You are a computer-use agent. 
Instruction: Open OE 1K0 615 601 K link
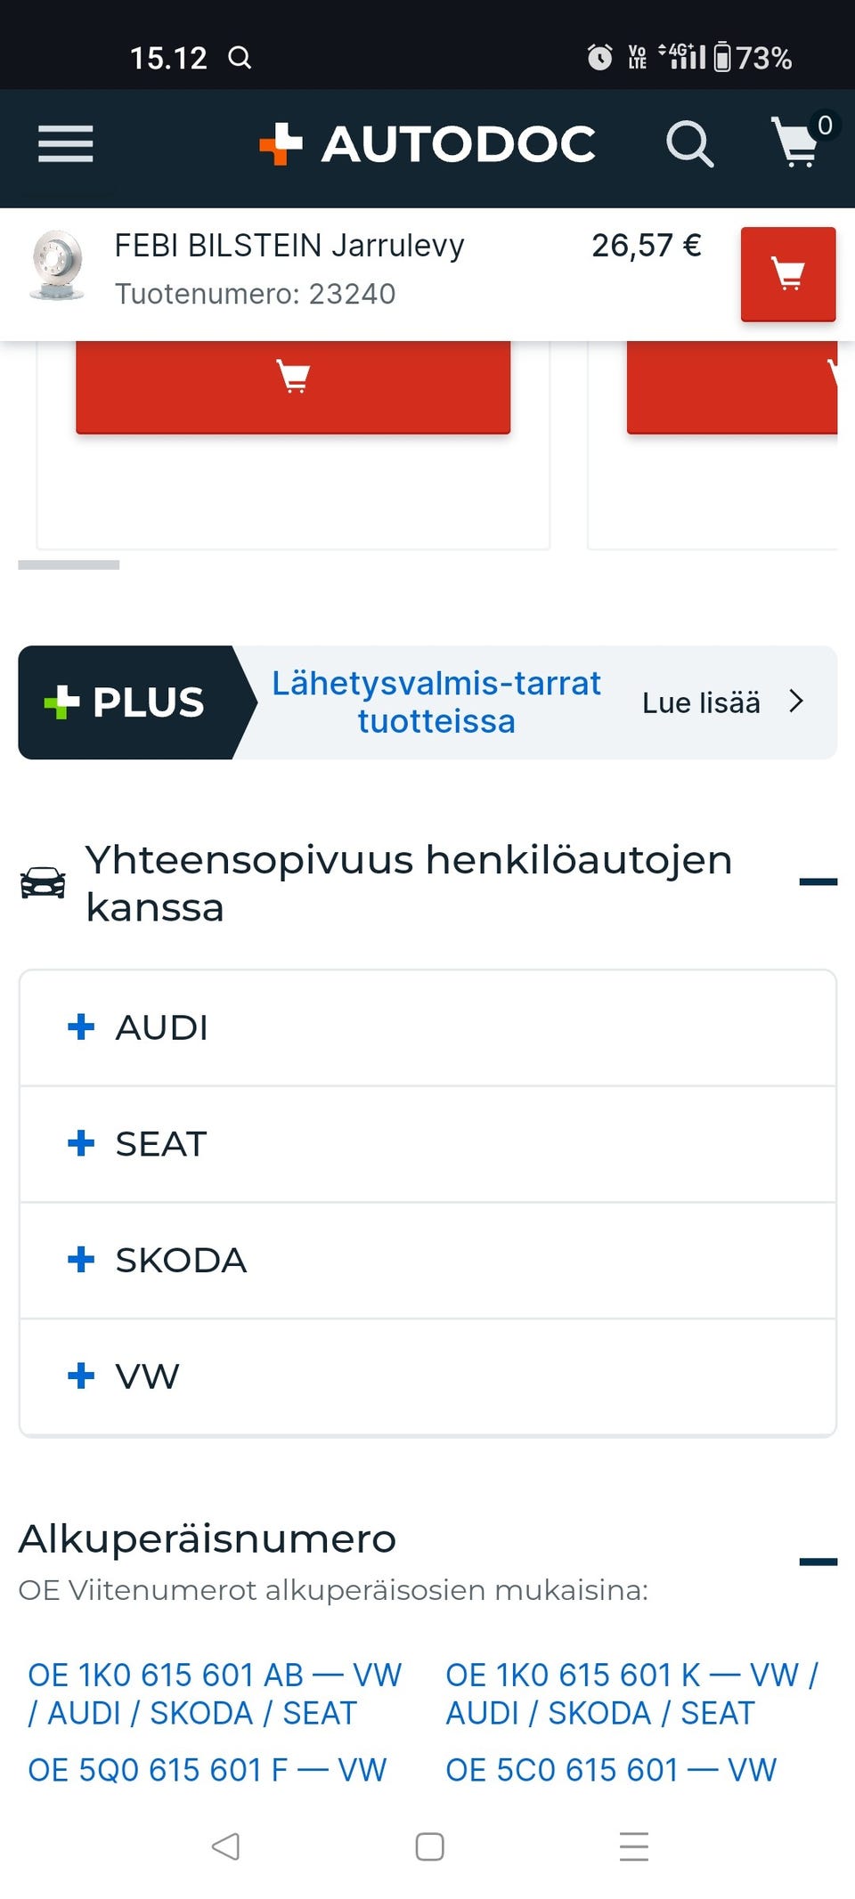tap(631, 1693)
